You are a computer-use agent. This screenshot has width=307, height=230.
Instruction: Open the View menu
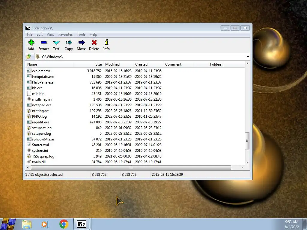[x=50, y=34]
